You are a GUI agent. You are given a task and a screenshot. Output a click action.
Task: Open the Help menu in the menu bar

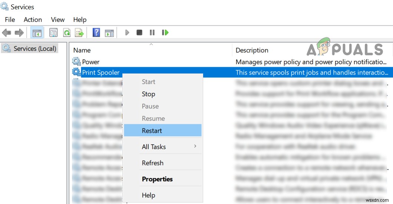point(80,20)
